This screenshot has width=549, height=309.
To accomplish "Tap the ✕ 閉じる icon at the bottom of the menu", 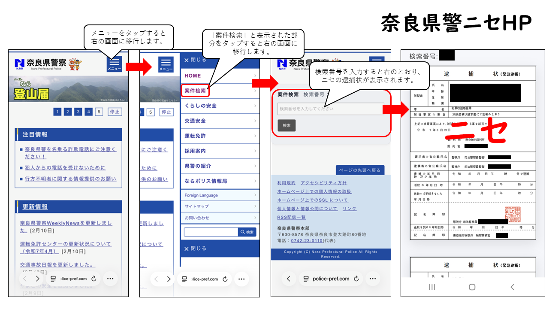I will click(x=187, y=249).
